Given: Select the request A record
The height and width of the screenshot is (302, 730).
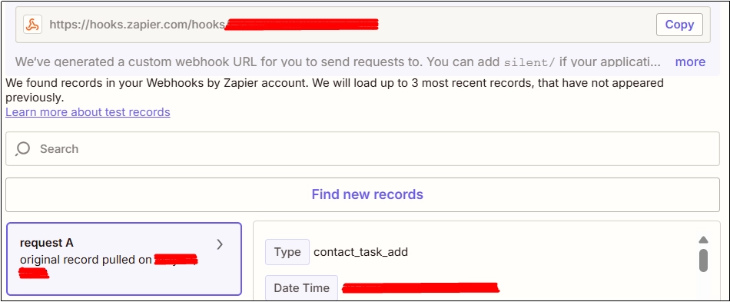Looking at the screenshot, I should 124,259.
